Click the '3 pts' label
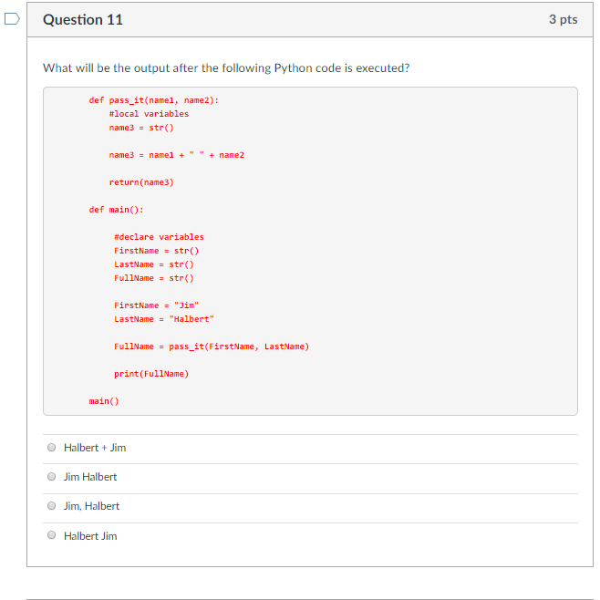600x600 pixels. (x=563, y=19)
